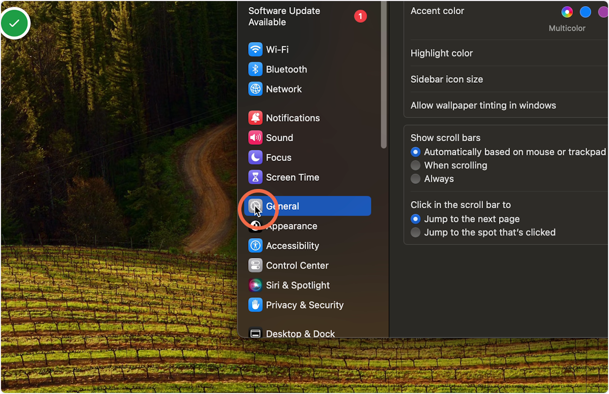Enable 'Always' show scroll bars
609x394 pixels.
click(415, 179)
